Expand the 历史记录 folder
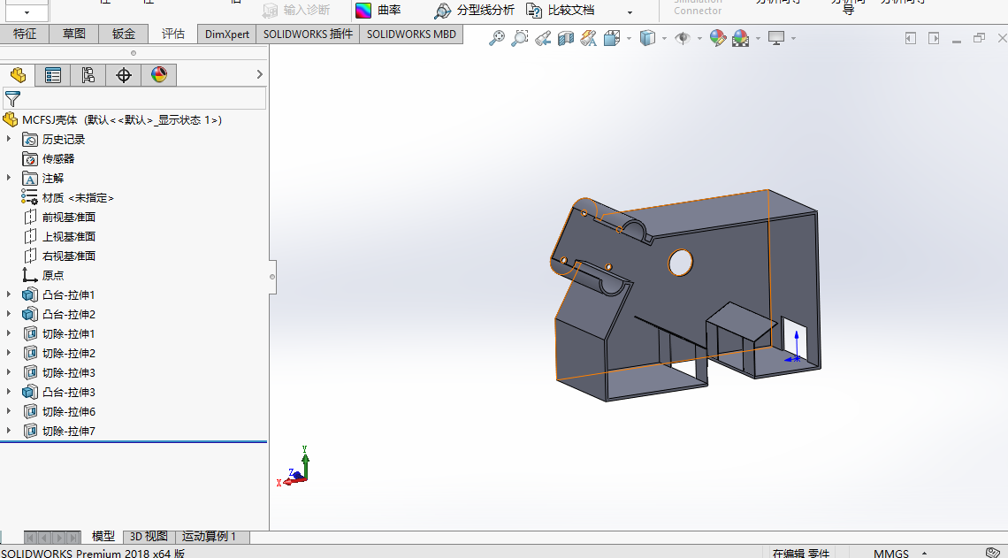Image resolution: width=1008 pixels, height=558 pixels. coord(8,139)
